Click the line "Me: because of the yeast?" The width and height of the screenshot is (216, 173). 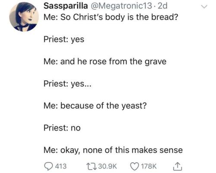tap(95, 106)
